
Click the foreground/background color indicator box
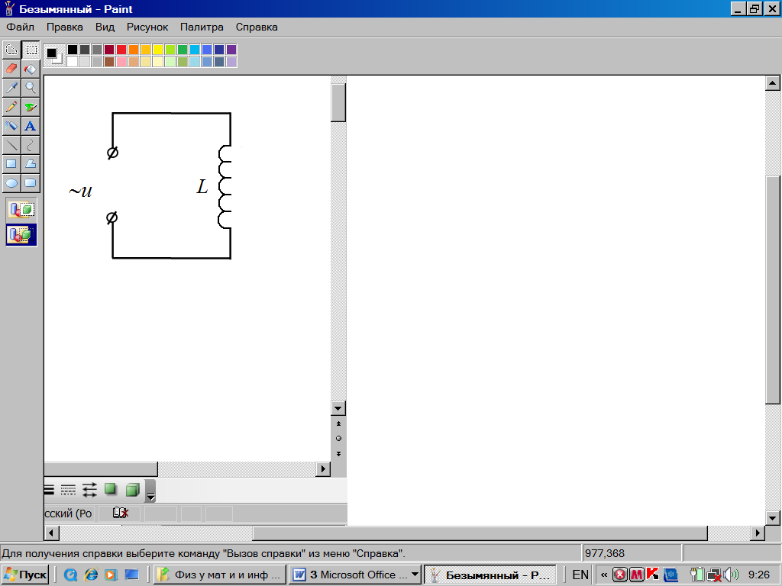coord(54,55)
